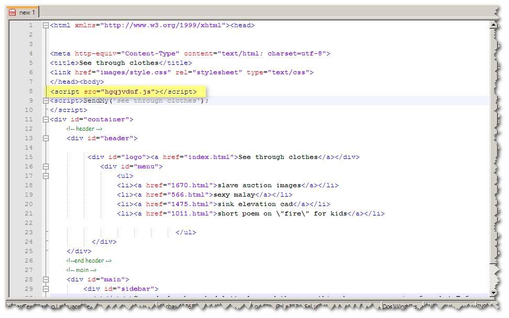Collapse the menu div fold on line 16
Image resolution: width=509 pixels, height=318 pixels.
click(46, 166)
